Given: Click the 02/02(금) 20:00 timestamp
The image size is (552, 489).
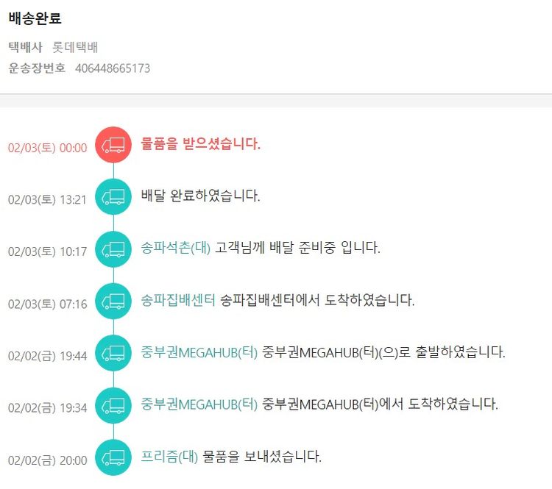Looking at the screenshot, I should (x=47, y=461).
